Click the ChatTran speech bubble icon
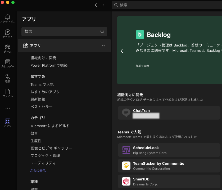The width and height of the screenshot is (222, 190). coord(126,113)
